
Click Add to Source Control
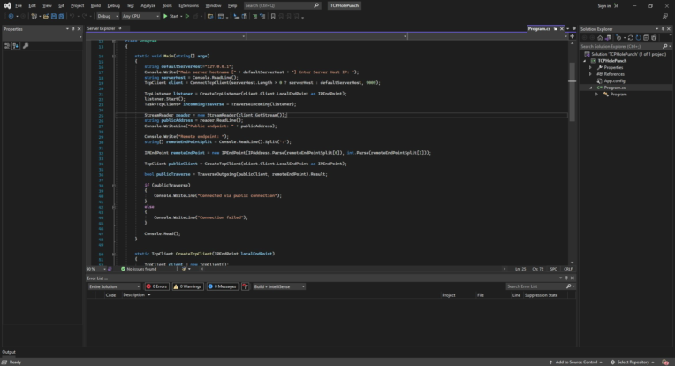(576, 362)
